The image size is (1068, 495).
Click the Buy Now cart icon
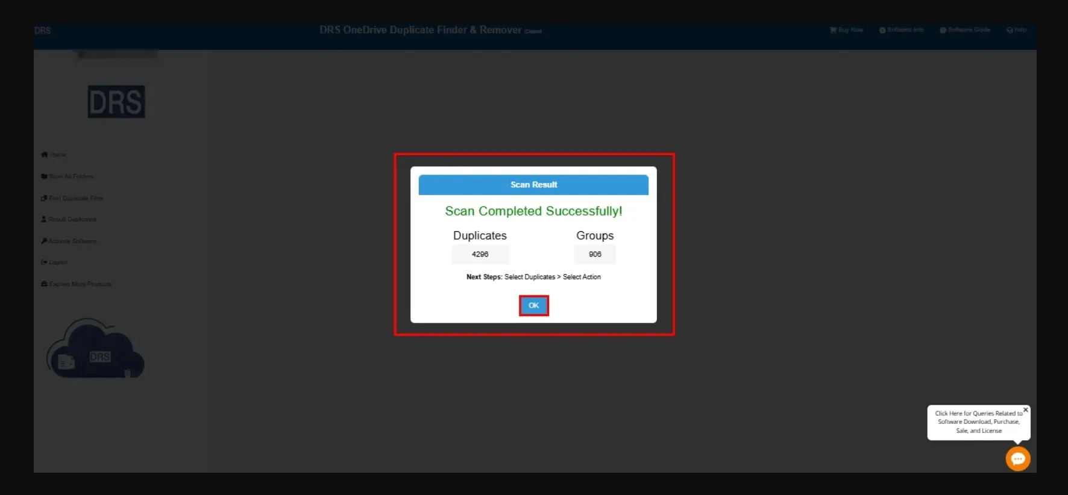click(833, 30)
